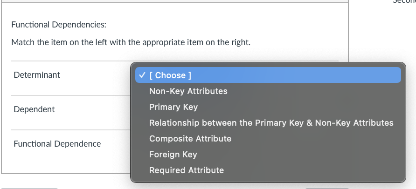Click the blank area below Functional Dependence
The image size is (416, 189).
(65, 163)
